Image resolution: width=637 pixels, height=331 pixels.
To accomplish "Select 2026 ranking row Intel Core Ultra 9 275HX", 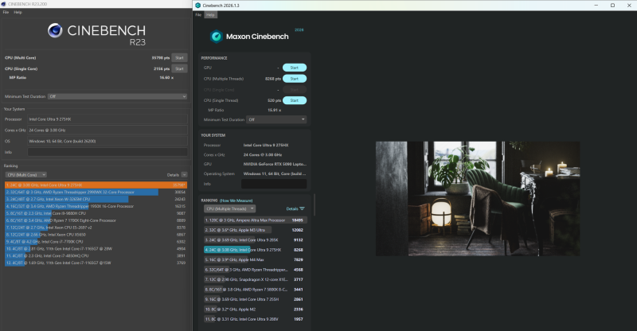I will 255,250.
